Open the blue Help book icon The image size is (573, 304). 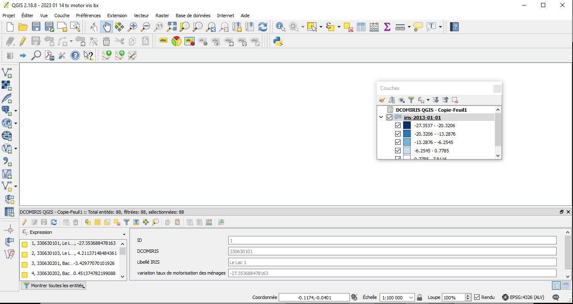[454, 27]
